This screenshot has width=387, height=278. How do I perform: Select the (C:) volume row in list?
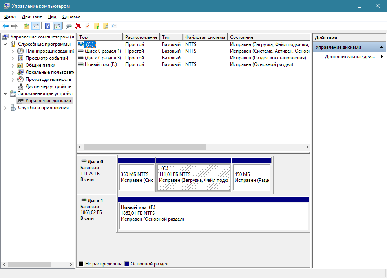tap(193, 44)
